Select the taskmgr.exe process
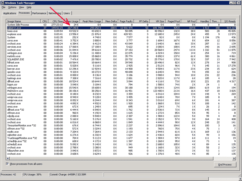 click(x=121, y=78)
